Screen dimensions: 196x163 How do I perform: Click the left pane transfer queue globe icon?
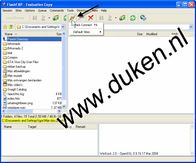point(56,18)
